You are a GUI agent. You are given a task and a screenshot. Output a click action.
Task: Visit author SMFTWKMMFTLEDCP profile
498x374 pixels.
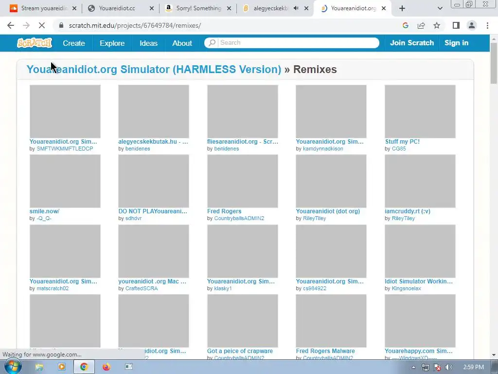(x=65, y=149)
